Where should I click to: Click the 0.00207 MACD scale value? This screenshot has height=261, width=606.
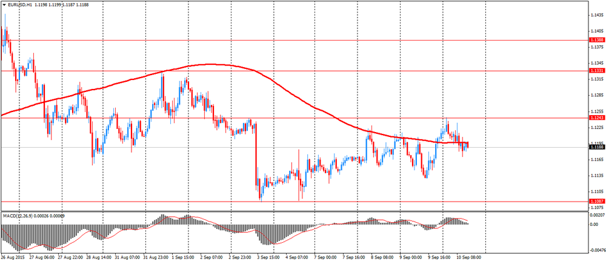[597, 214]
